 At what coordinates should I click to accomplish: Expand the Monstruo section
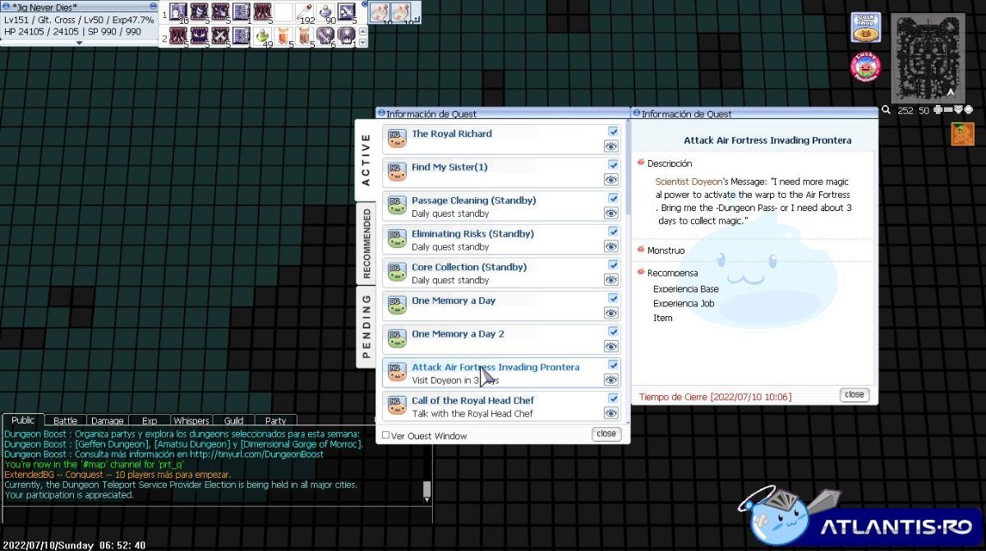click(641, 249)
